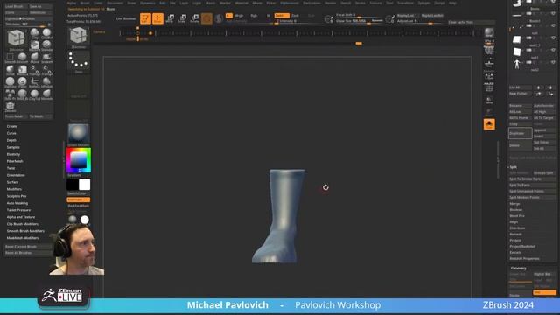This screenshot has height=315, width=560.
Task: Click Split To Parts button
Action: pos(532,185)
